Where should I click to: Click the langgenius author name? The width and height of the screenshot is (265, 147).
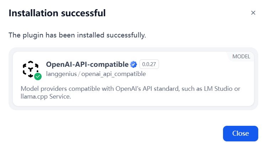click(61, 74)
